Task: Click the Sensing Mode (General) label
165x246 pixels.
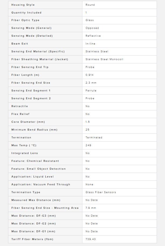Action: click(31, 28)
